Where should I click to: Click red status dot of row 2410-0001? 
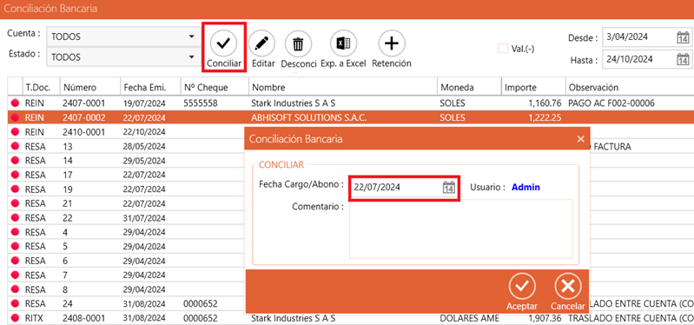[15, 132]
